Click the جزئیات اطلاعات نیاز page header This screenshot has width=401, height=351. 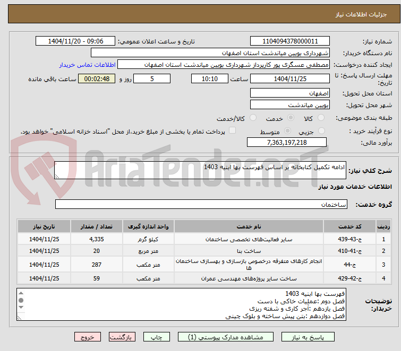361,14
